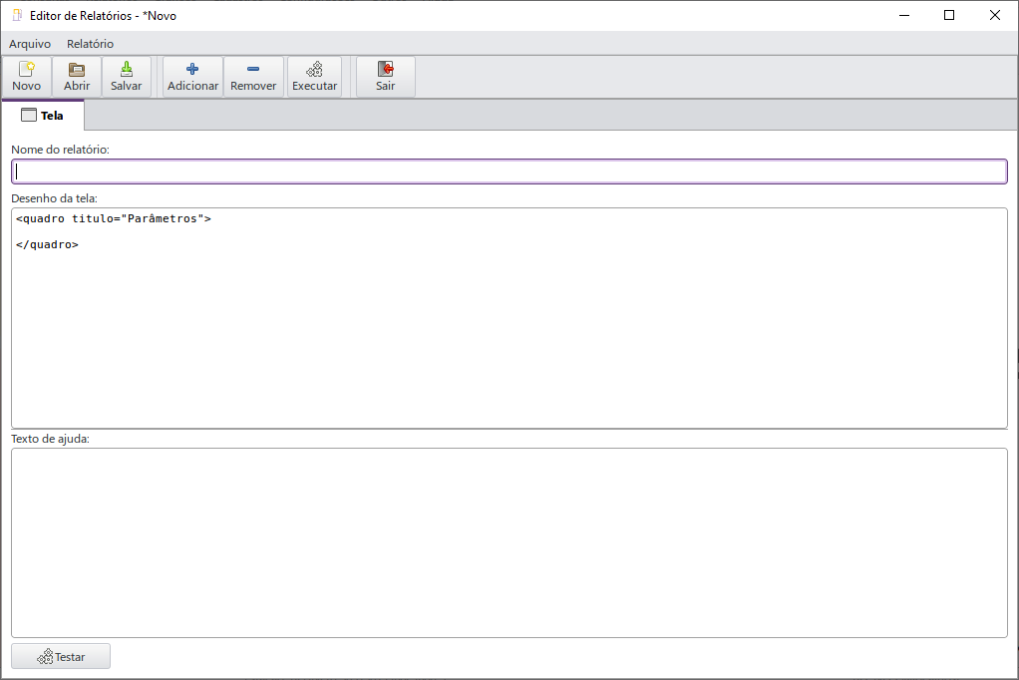Focus the Nome do relatório field
The height and width of the screenshot is (680, 1019).
pyautogui.click(x=509, y=171)
